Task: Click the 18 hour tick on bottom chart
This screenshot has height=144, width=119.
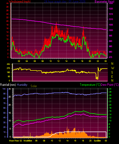Action: point(83,141)
